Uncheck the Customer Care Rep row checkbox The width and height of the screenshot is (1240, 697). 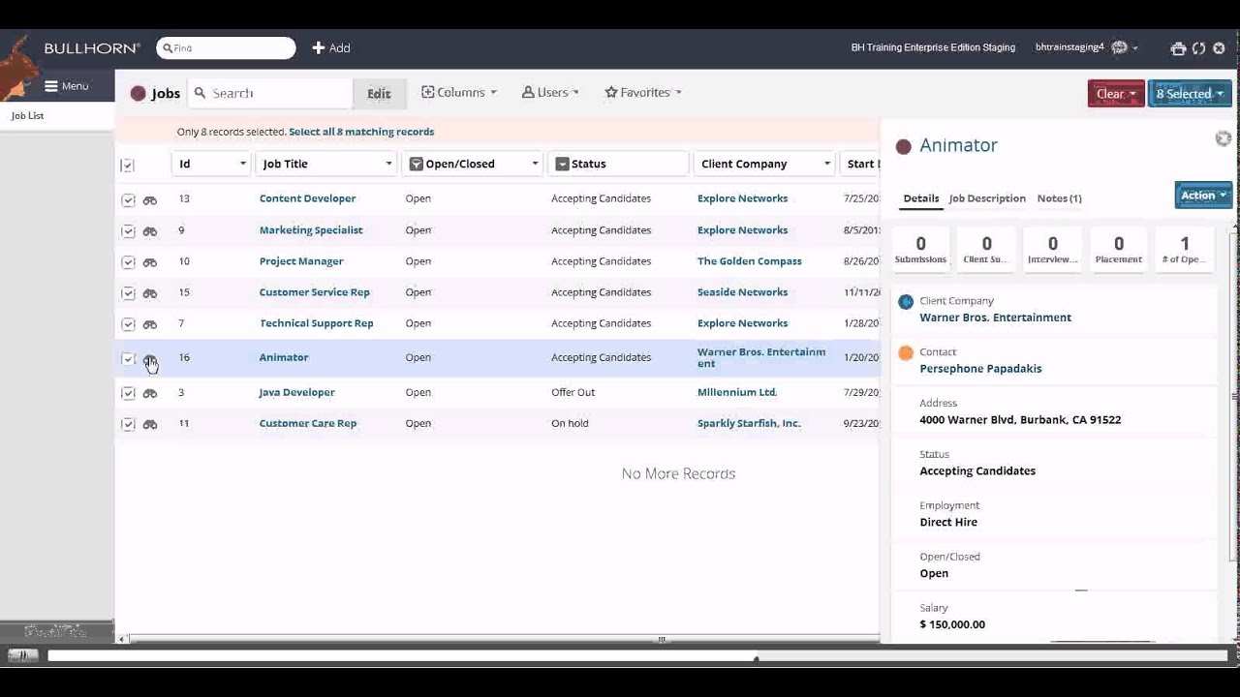tap(128, 424)
